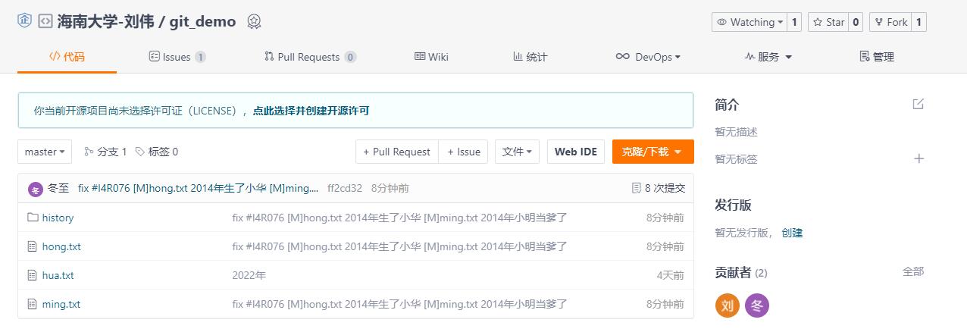The image size is (967, 329).
Task: Open the 文件 dropdown menu
Action: [x=517, y=152]
